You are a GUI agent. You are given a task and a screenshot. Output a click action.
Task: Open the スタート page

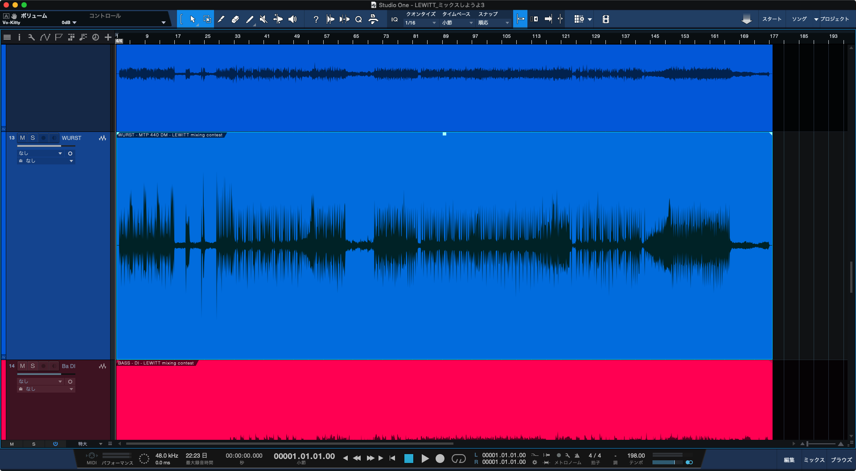772,19
